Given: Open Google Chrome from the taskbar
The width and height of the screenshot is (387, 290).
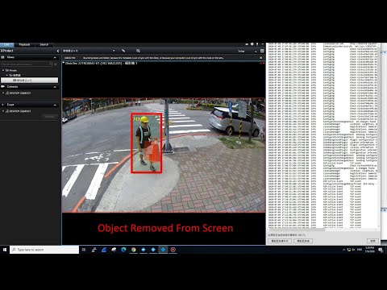Looking at the screenshot, I should click(133, 250).
